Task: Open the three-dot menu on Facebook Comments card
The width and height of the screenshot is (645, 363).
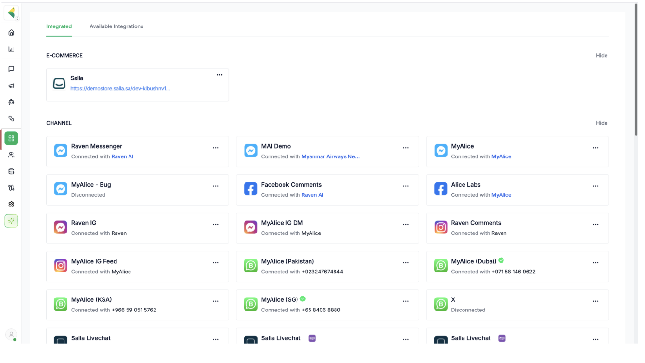Action: (406, 186)
